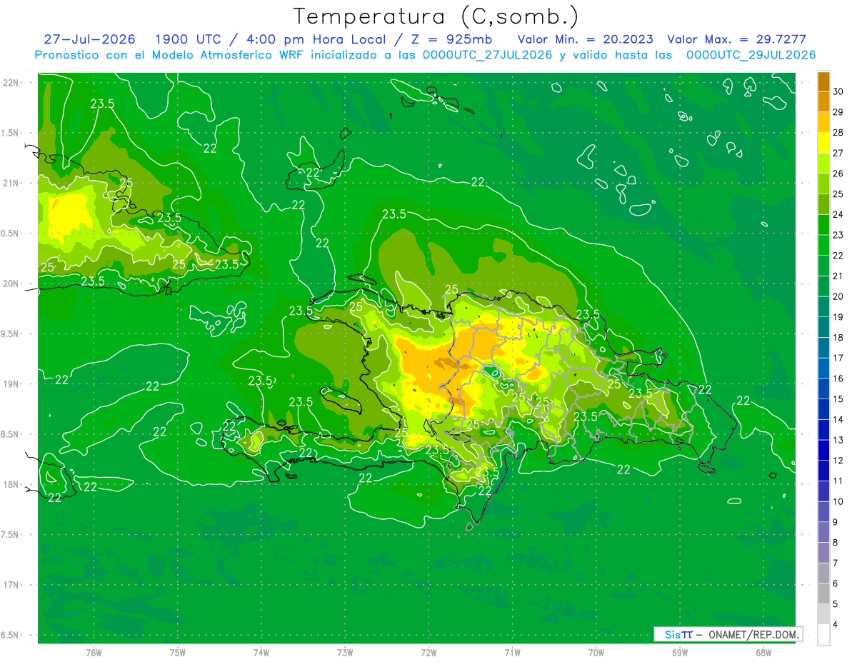Click the longitude axis label "76W"
The width and height of the screenshot is (857, 662).
[94, 653]
